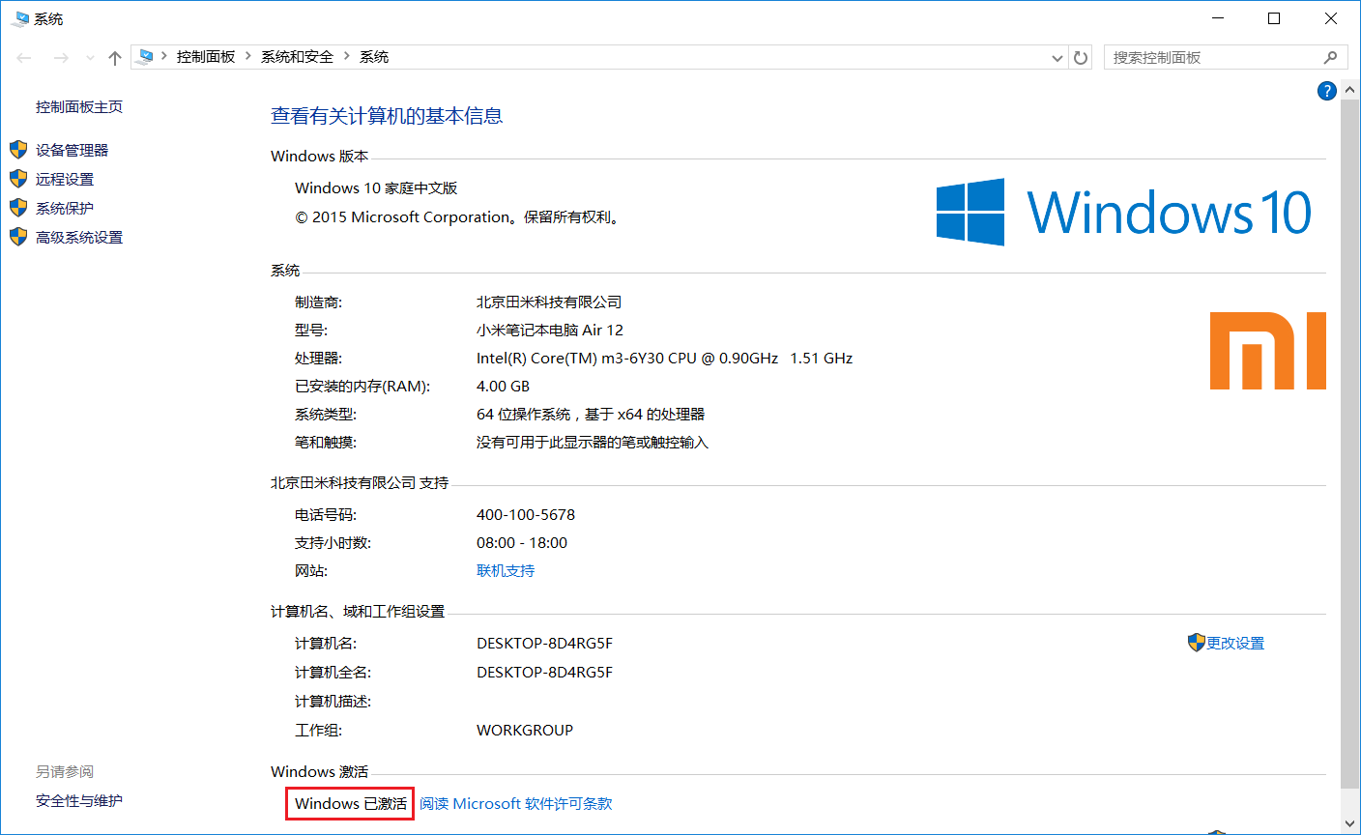
Task: Click manufacturer 北京田米科技有限公司 value
Action: click(x=549, y=302)
